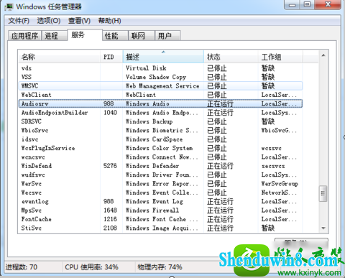Sort by the PID column header
Image resolution: width=345 pixels, height=278 pixels.
[x=111, y=57]
